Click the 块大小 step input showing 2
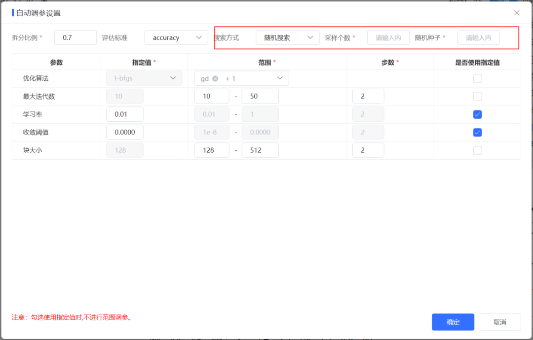Screen dimensions: 533x340 pyautogui.click(x=368, y=150)
